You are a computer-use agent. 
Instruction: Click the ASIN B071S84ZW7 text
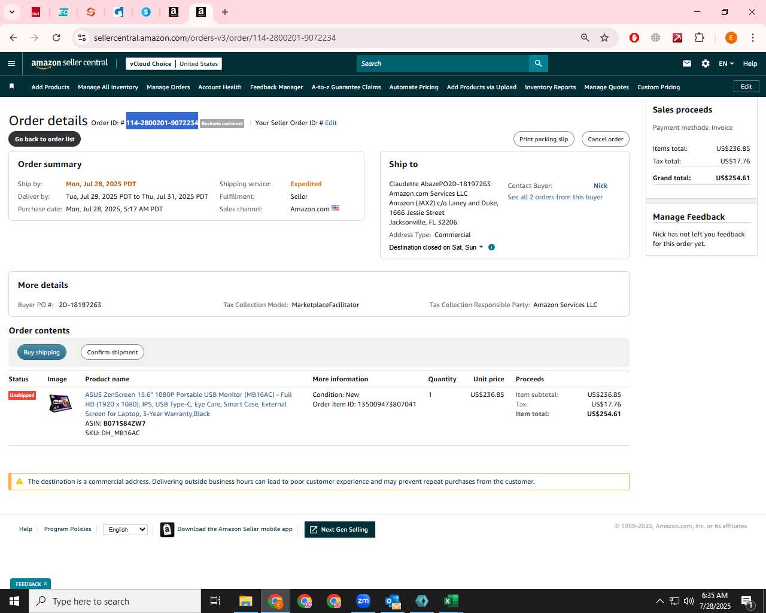point(124,423)
